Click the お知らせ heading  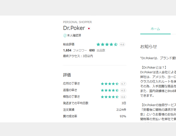[x=148, y=47]
